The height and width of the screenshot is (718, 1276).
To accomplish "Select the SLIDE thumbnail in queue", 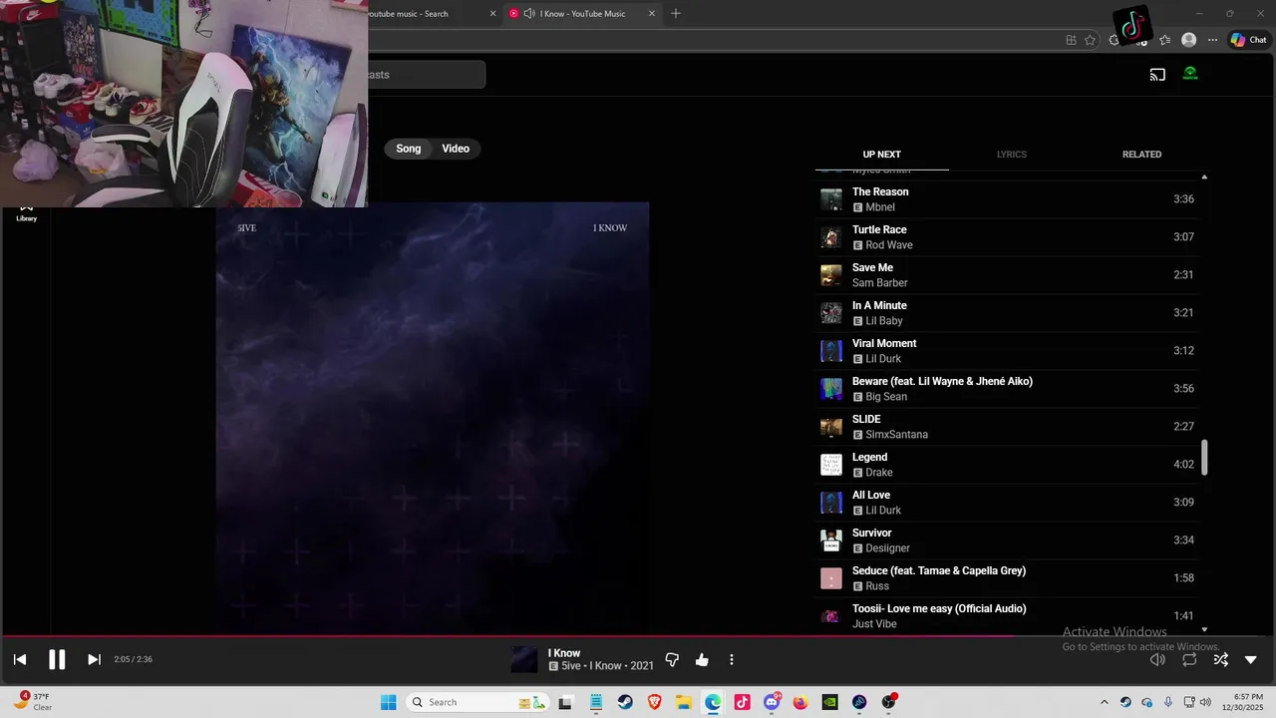I will [830, 427].
